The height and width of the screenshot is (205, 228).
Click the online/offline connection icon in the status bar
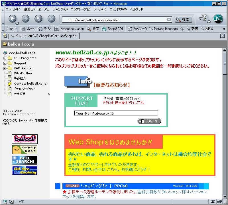(212, 202)
